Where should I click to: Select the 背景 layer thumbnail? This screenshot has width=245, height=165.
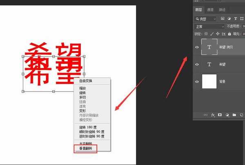point(209,82)
